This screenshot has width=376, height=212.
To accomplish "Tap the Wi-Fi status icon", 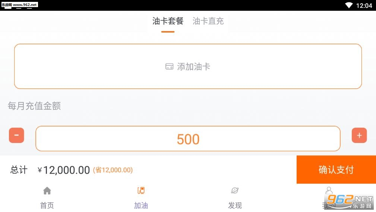I will point(349,5).
